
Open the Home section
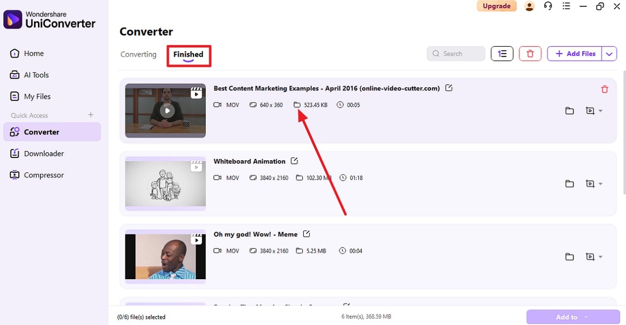click(33, 53)
